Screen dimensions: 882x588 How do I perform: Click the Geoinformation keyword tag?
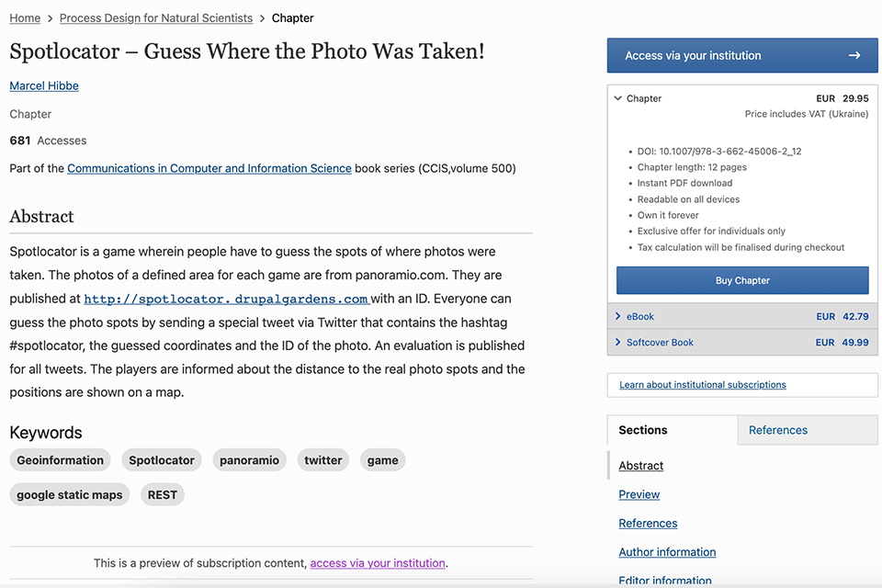[61, 460]
